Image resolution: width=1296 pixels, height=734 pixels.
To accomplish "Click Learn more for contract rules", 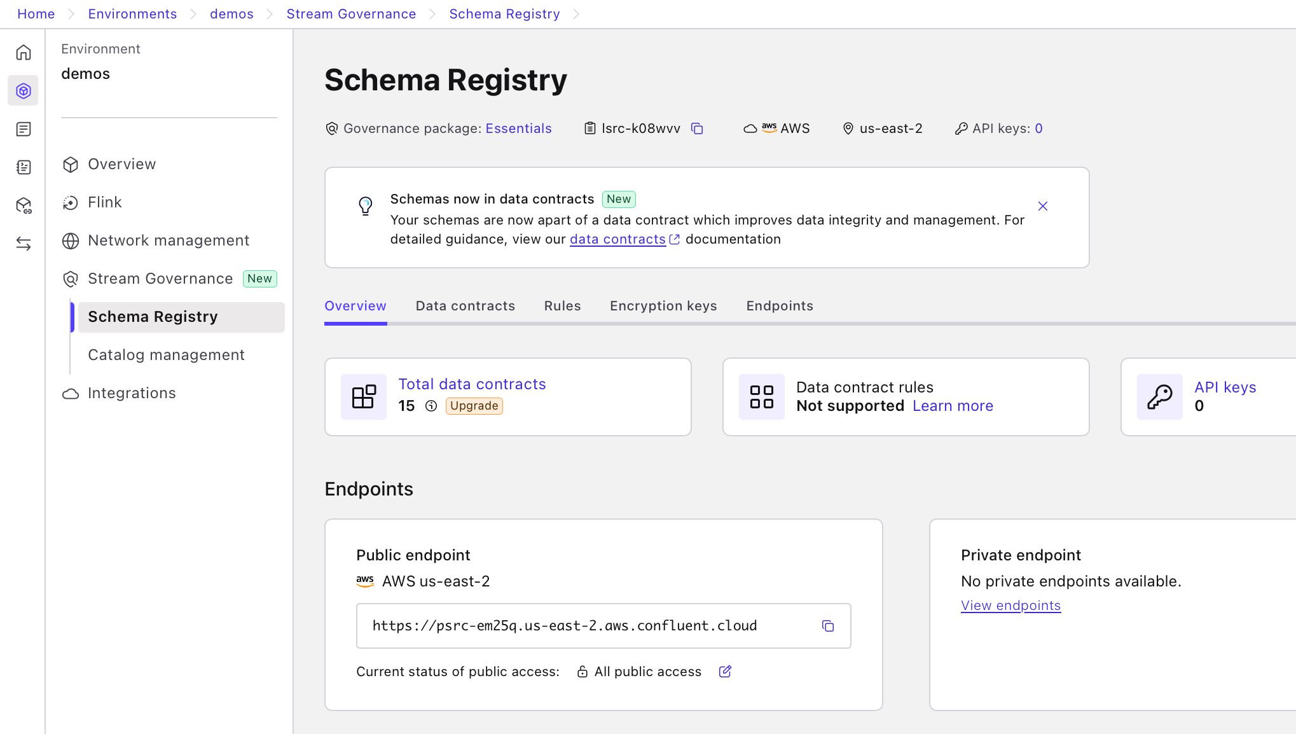I will tap(953, 406).
